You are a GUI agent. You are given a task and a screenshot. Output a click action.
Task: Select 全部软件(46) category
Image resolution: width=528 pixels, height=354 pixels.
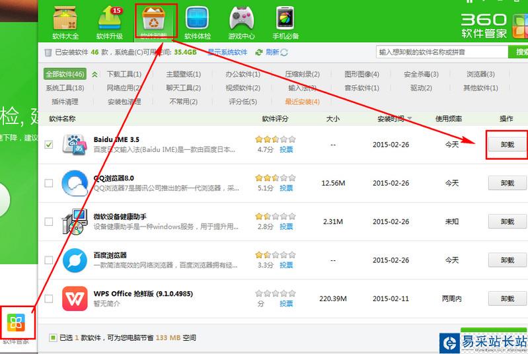pos(65,74)
